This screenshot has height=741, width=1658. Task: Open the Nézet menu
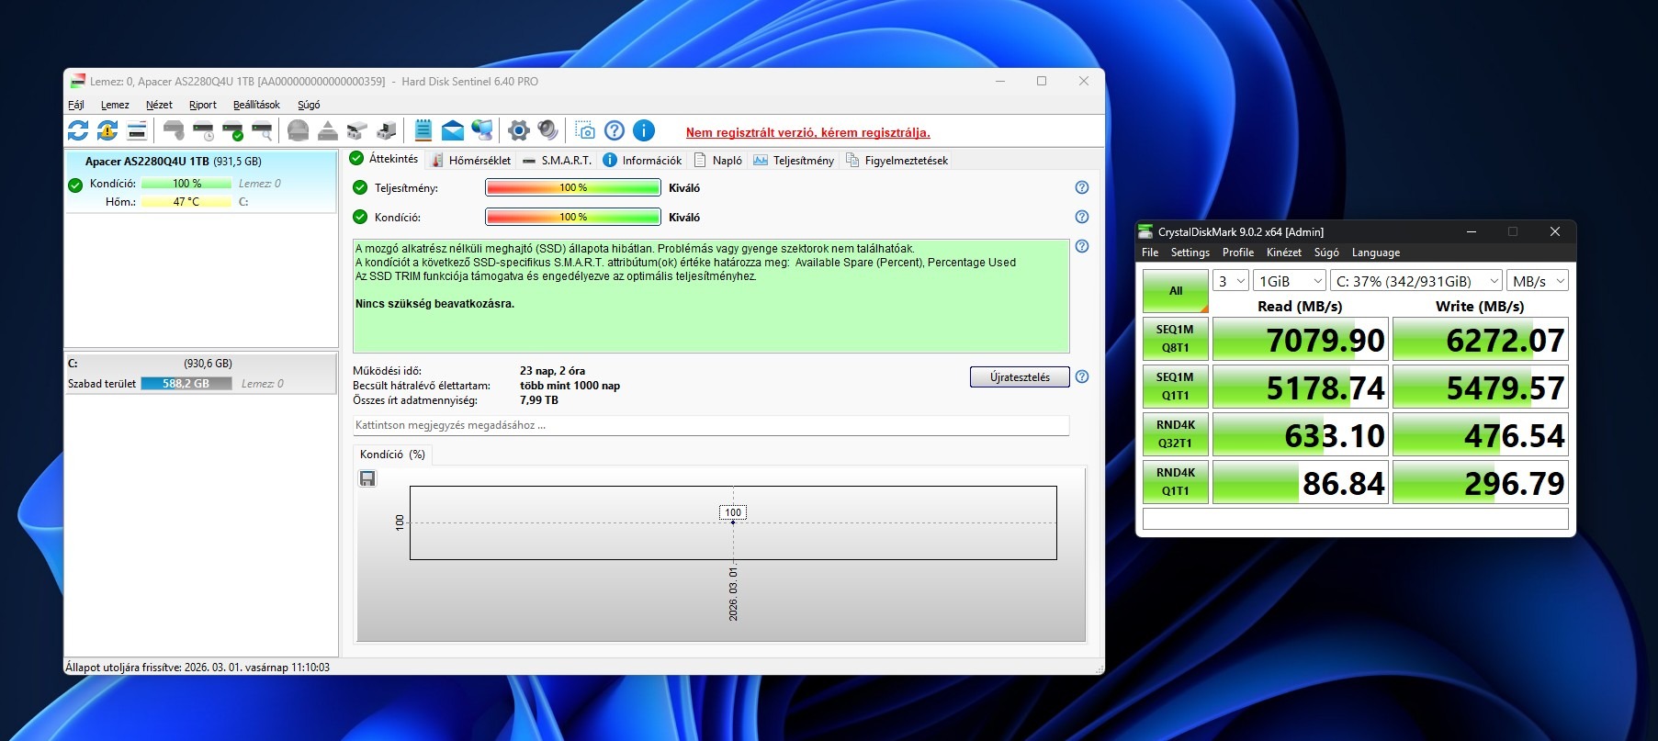click(159, 105)
